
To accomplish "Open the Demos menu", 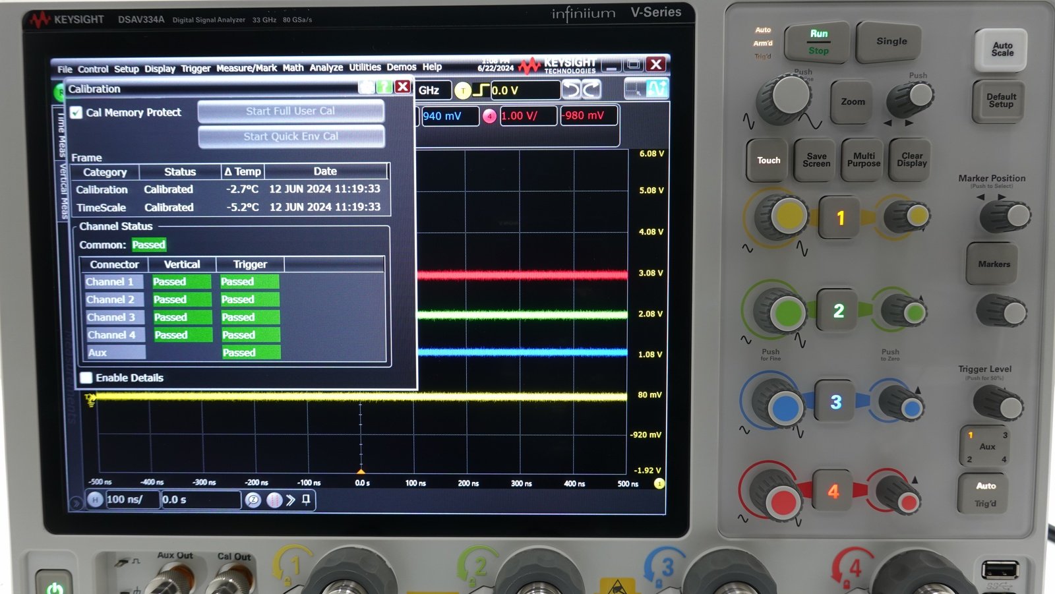I will (x=402, y=67).
